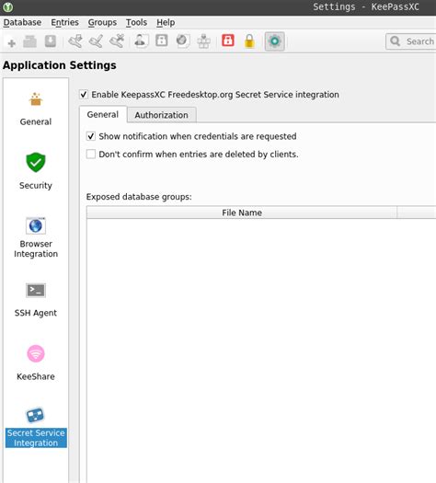
Task: Click the Search input field
Action: [x=411, y=41]
